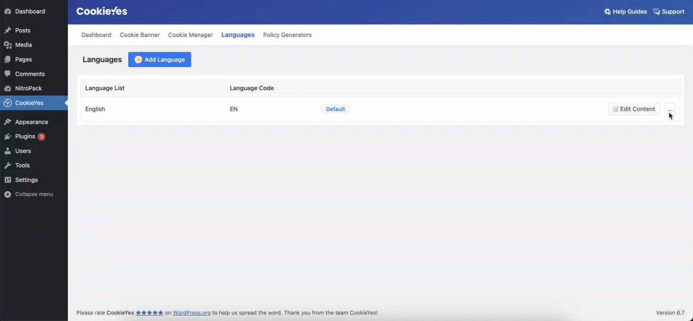Image resolution: width=693 pixels, height=321 pixels.
Task: Click the Tools wrench icon
Action: [x=8, y=166]
